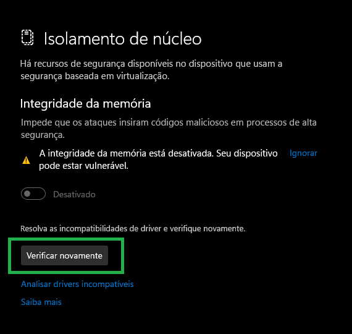
Task: Toggle the memory integrity switch on
Action: click(33, 194)
